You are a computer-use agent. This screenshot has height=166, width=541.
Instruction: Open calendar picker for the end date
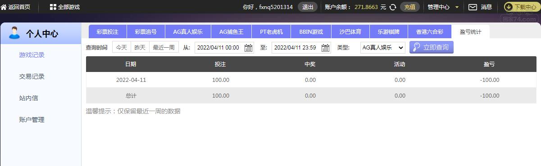click(x=325, y=47)
